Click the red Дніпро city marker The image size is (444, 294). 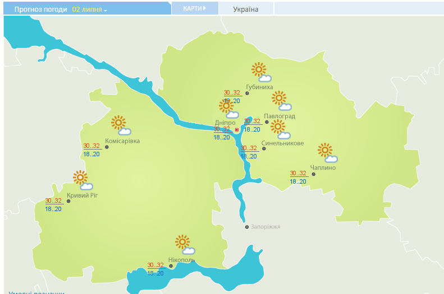pyautogui.click(x=237, y=129)
